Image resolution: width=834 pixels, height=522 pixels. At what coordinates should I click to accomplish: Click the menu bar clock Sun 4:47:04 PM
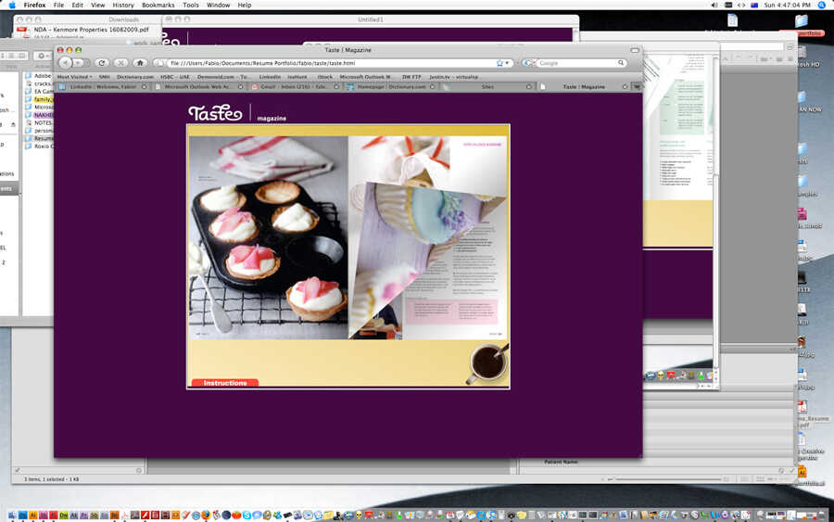[x=787, y=5]
